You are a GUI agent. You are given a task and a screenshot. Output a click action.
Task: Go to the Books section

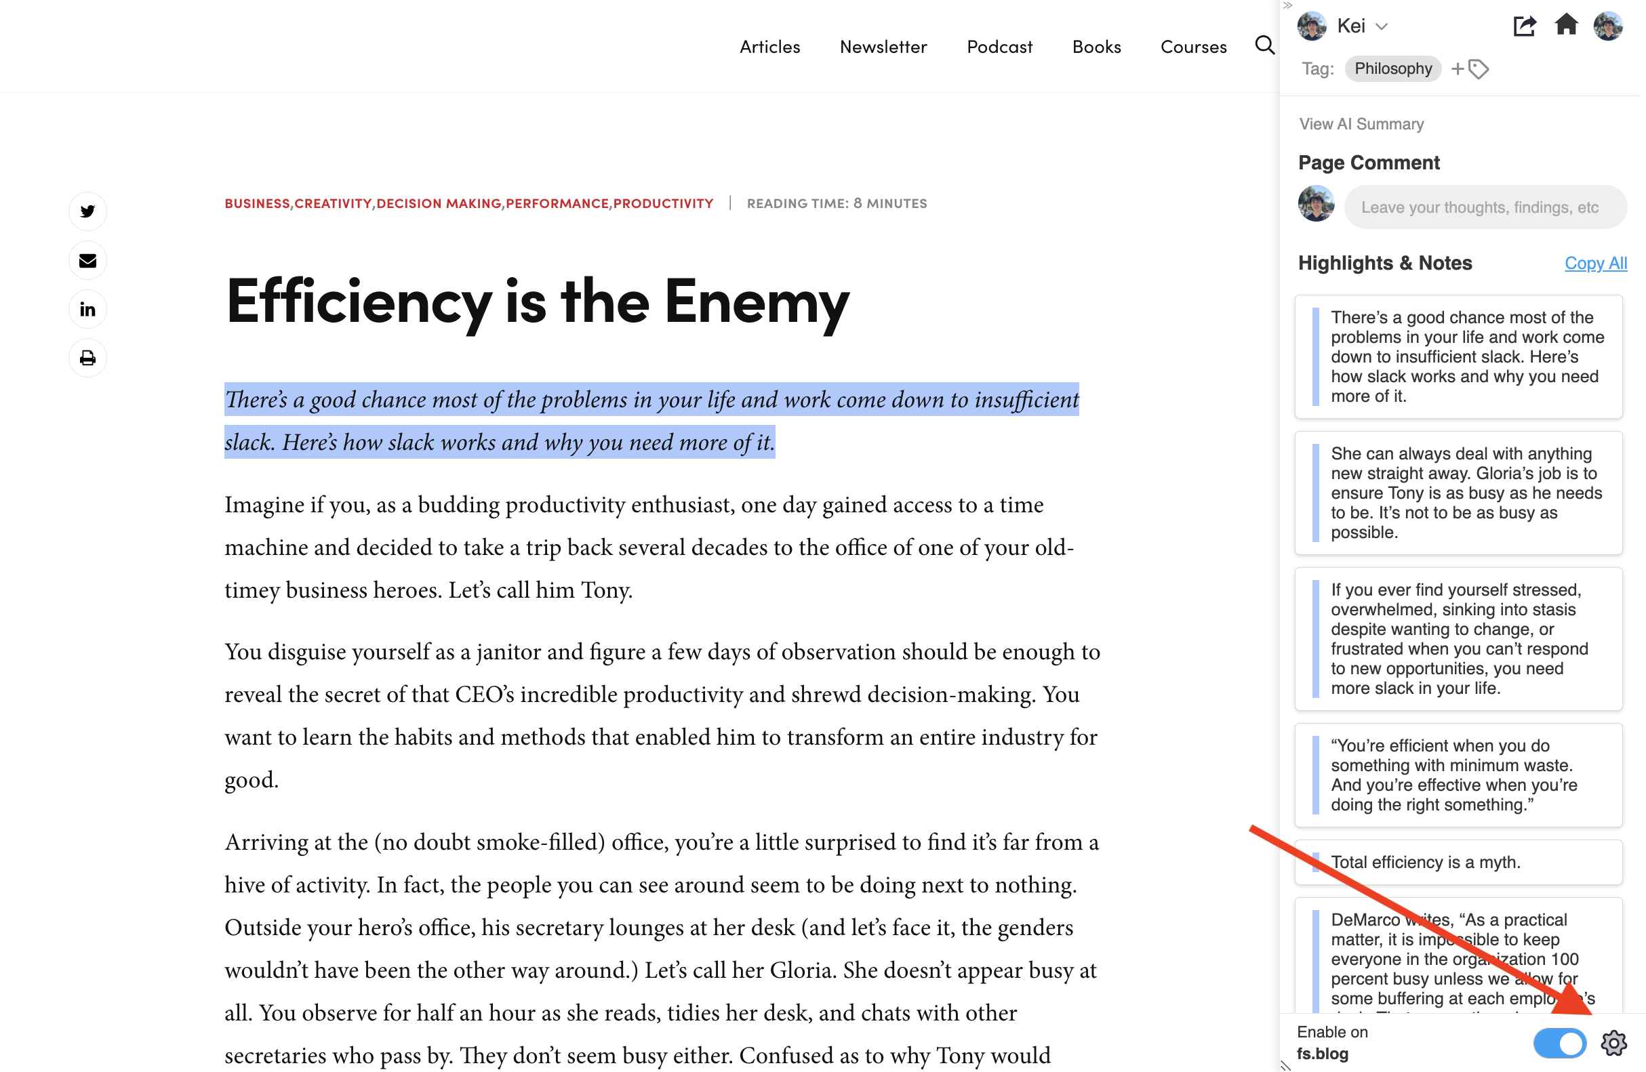(1096, 46)
